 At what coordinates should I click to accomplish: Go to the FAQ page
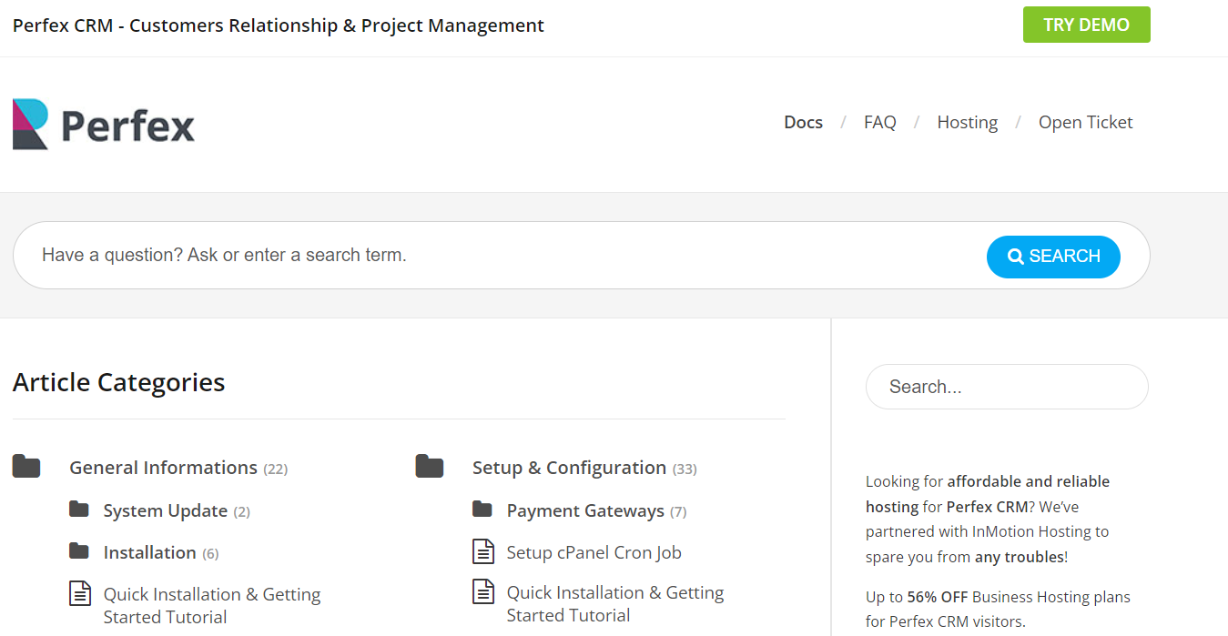pyautogui.click(x=879, y=123)
